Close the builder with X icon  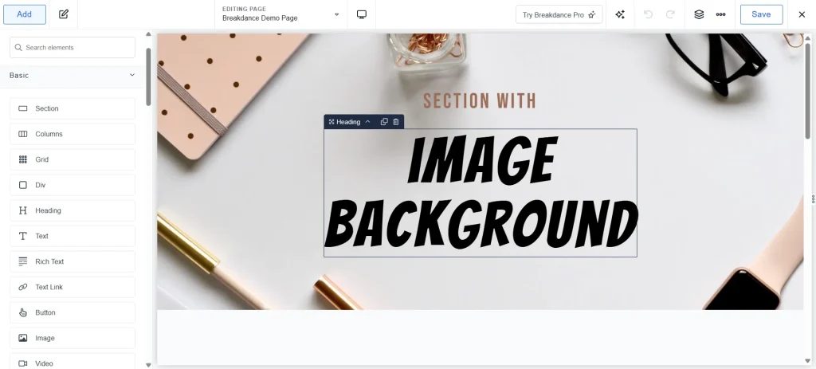802,14
